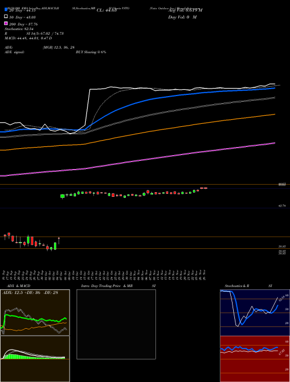Click the 67.02 value label in the RSI panel
Image resolution: width=290 pixels, height=382 pixels.
tap(281, 352)
